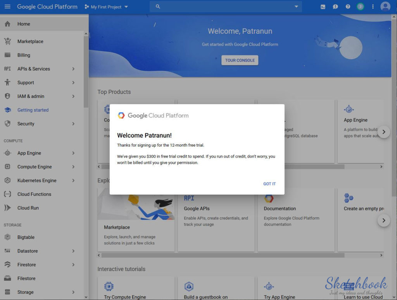Screen dimensions: 397x300
Task: Click the Bigtable icon in sidebar
Action: [8, 237]
